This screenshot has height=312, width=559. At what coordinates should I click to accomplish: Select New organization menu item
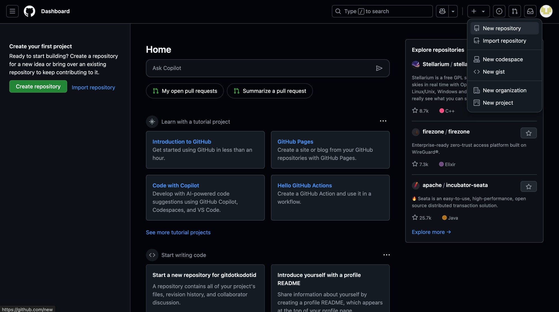click(504, 90)
